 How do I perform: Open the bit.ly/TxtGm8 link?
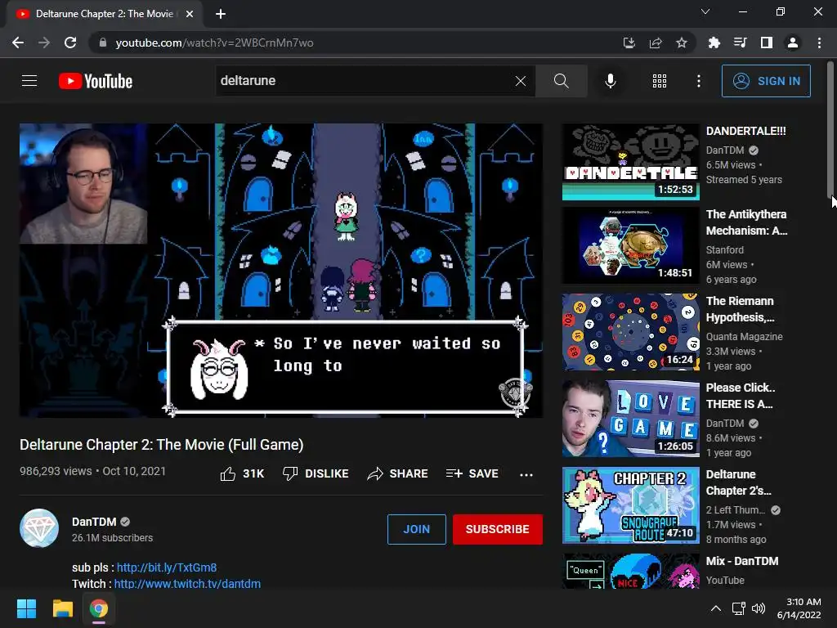pos(167,567)
